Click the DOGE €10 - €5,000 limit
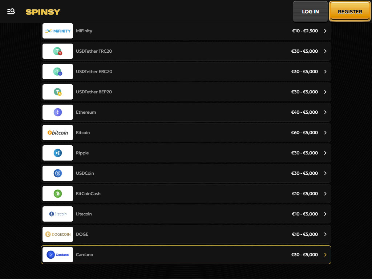The width and height of the screenshot is (372, 279). point(305,234)
